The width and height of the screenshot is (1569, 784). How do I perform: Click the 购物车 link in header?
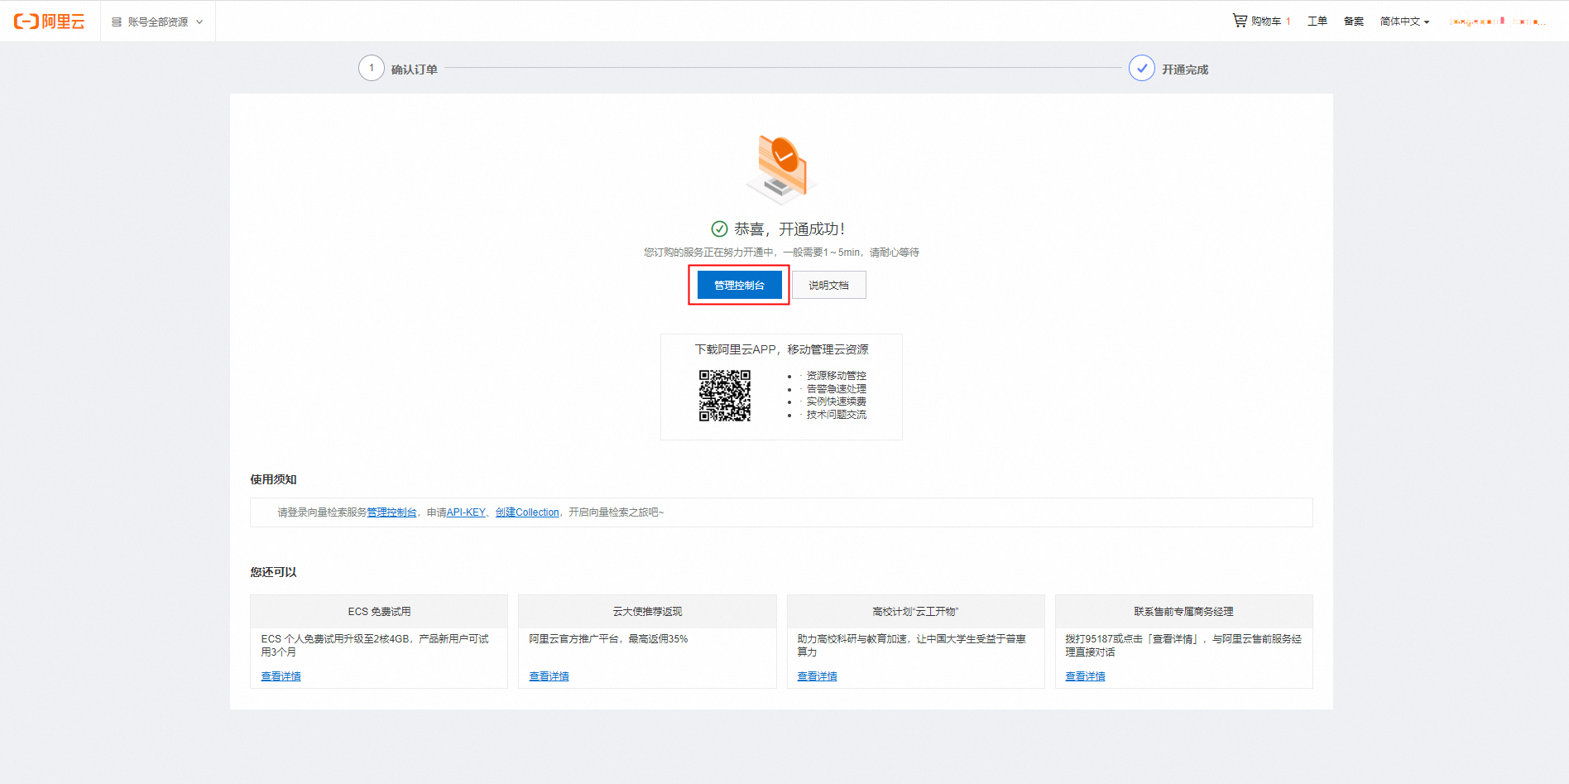(x=1266, y=22)
